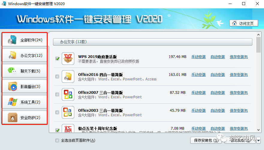Open the dropdown arrow beside the install button
Image resolution: width=264 pixels, height=150 pixels.
[258, 140]
